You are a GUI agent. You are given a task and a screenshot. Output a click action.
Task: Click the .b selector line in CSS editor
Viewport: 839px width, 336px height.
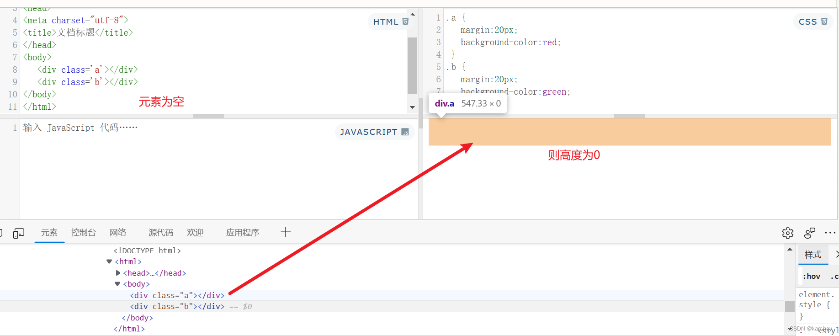pos(456,67)
